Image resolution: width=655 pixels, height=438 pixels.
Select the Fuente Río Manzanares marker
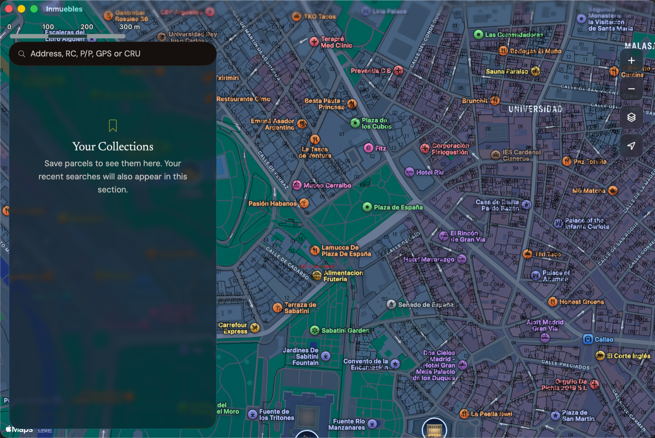pyautogui.click(x=372, y=424)
